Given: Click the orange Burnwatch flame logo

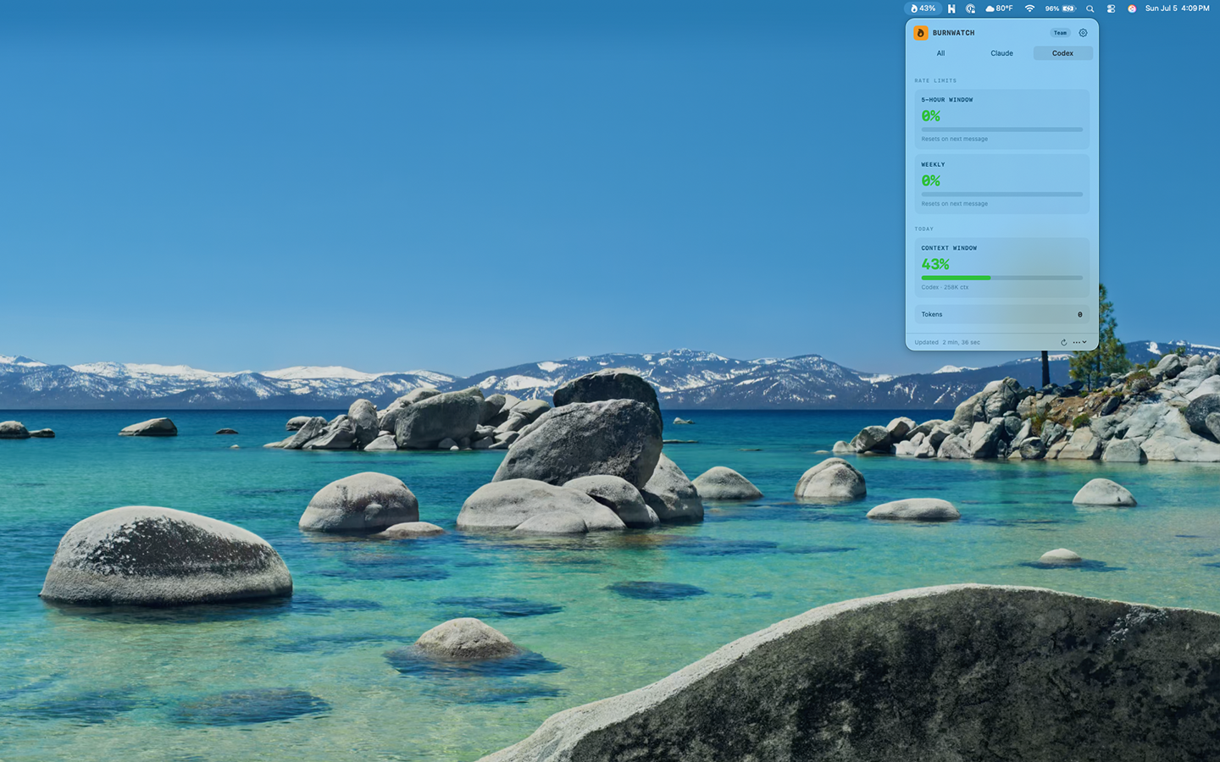Looking at the screenshot, I should pyautogui.click(x=921, y=33).
